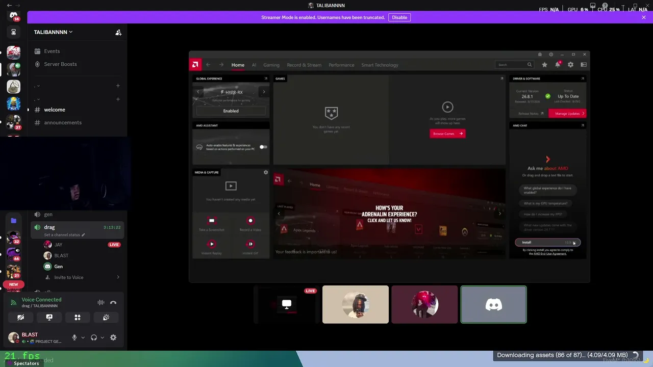This screenshot has height=367, width=653.
Task: Select user Gen in voice channel
Action: click(x=58, y=267)
